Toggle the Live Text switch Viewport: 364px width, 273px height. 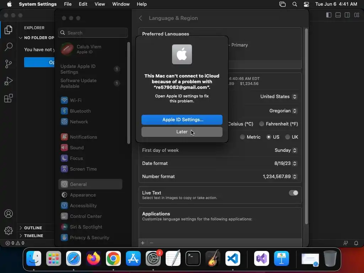click(293, 193)
